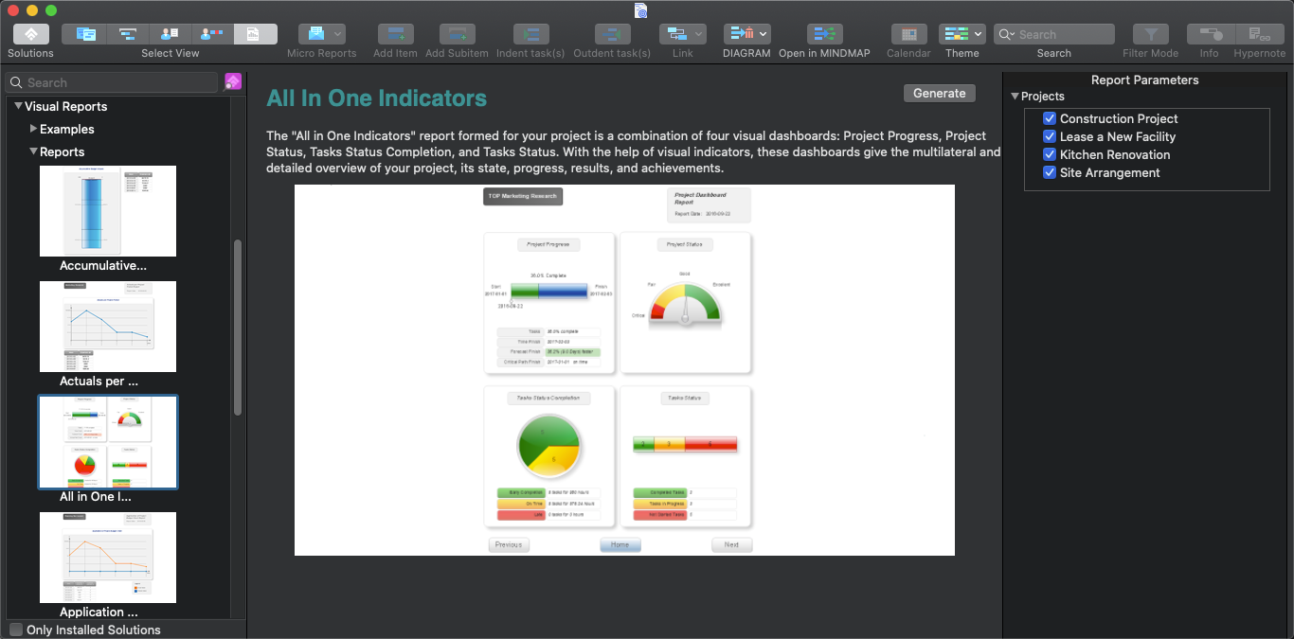Click the Micro Reports icon

click(322, 34)
